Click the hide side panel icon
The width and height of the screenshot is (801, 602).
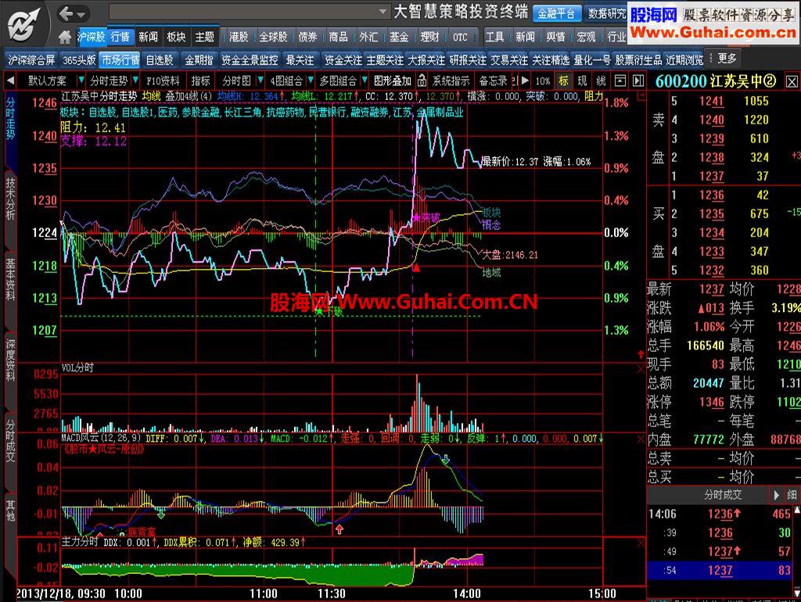[x=638, y=81]
